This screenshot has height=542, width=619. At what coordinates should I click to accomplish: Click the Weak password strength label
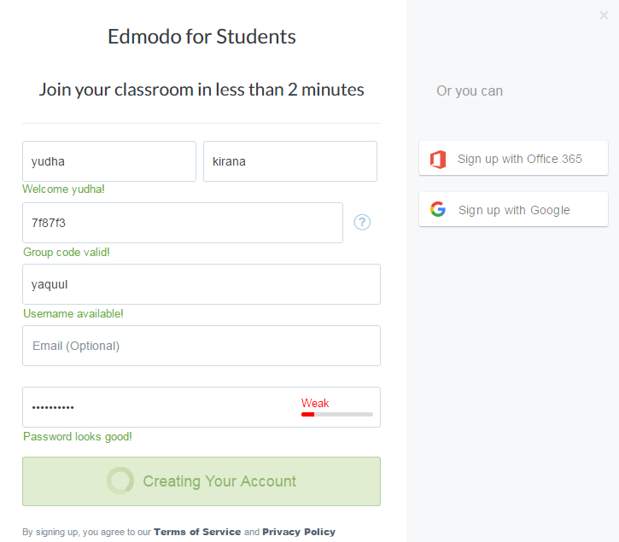pyautogui.click(x=315, y=403)
